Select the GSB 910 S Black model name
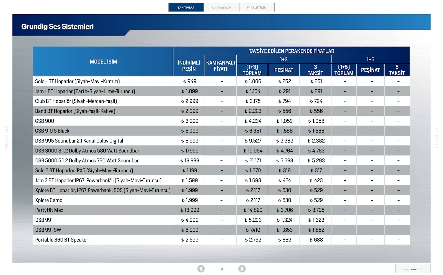 tap(52, 131)
